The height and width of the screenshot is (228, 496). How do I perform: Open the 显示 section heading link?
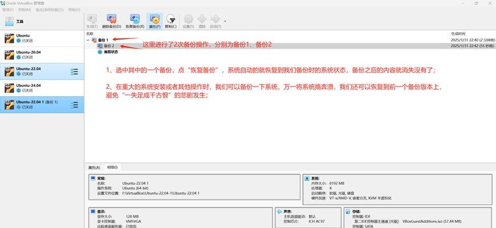coord(101,211)
